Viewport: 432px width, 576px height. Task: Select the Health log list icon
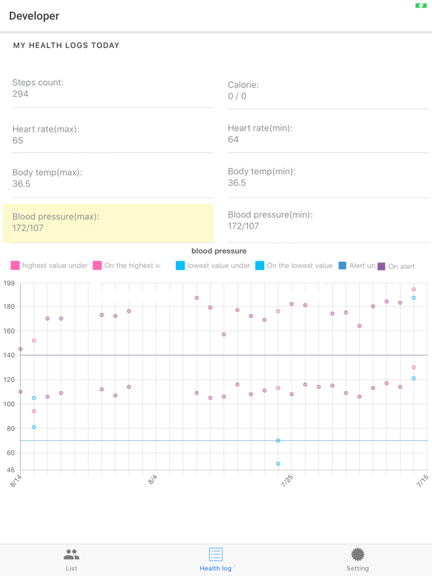pyautogui.click(x=216, y=554)
